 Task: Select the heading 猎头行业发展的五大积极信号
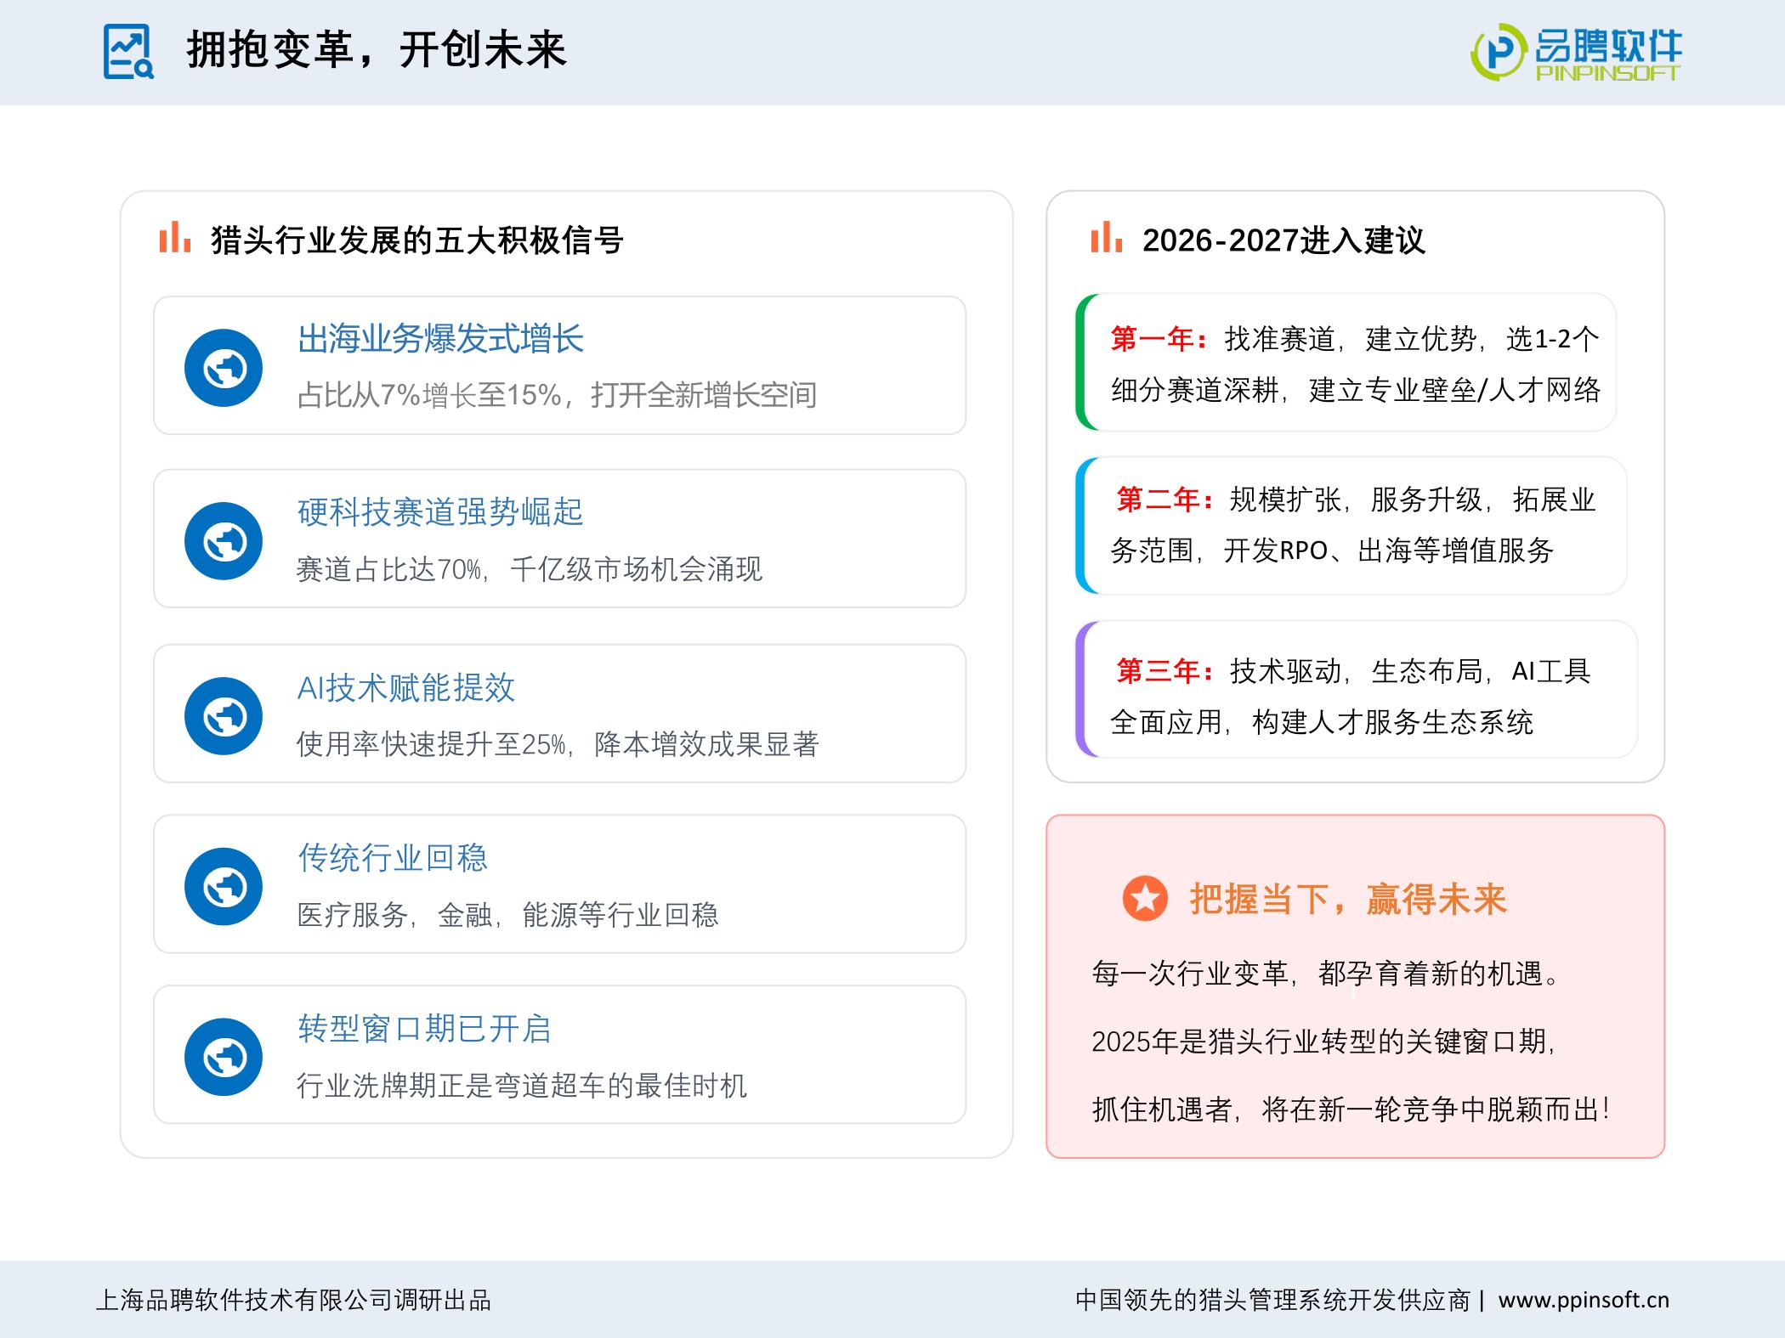click(x=417, y=240)
